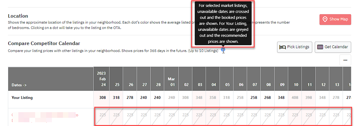This screenshot has height=126, width=354.
Task: Click the calendar grid icon in Get Calendar
Action: (320, 47)
